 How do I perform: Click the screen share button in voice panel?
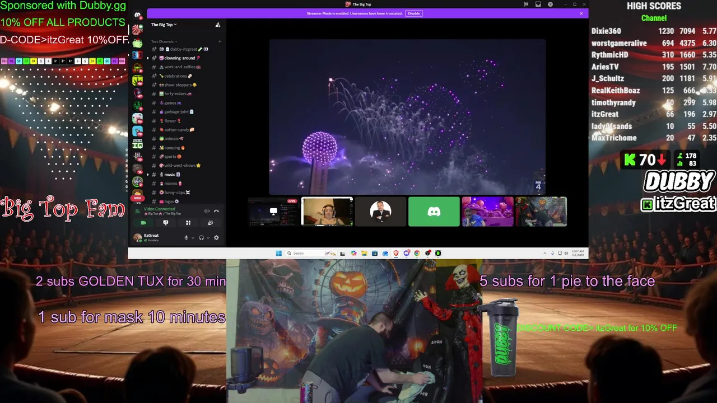(x=166, y=223)
